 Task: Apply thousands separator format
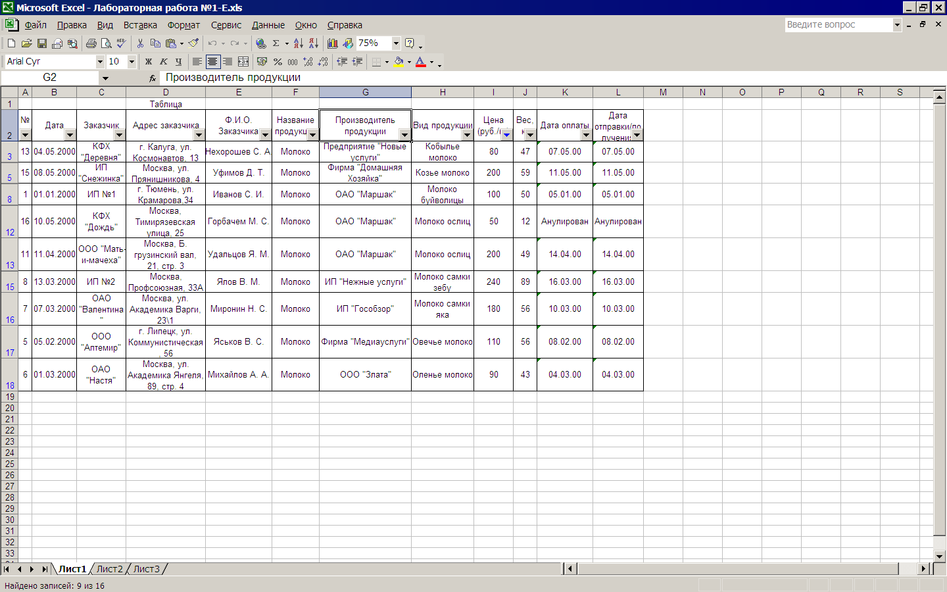[x=293, y=62]
